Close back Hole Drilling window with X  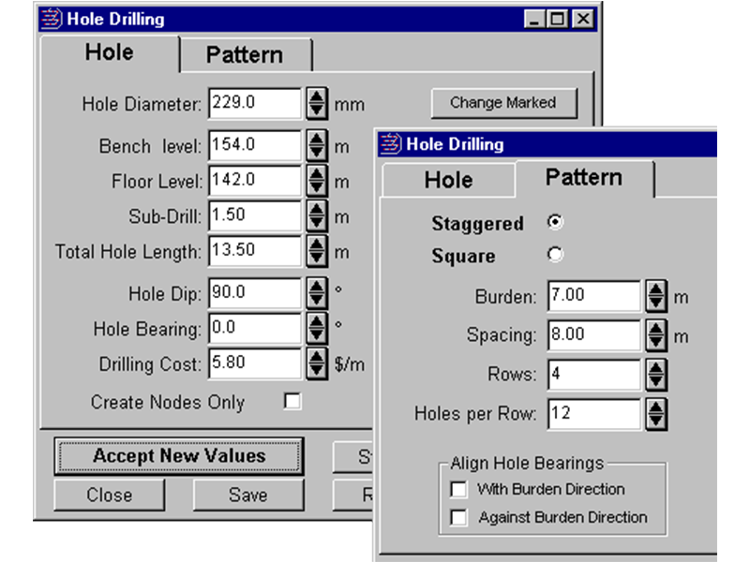point(583,19)
